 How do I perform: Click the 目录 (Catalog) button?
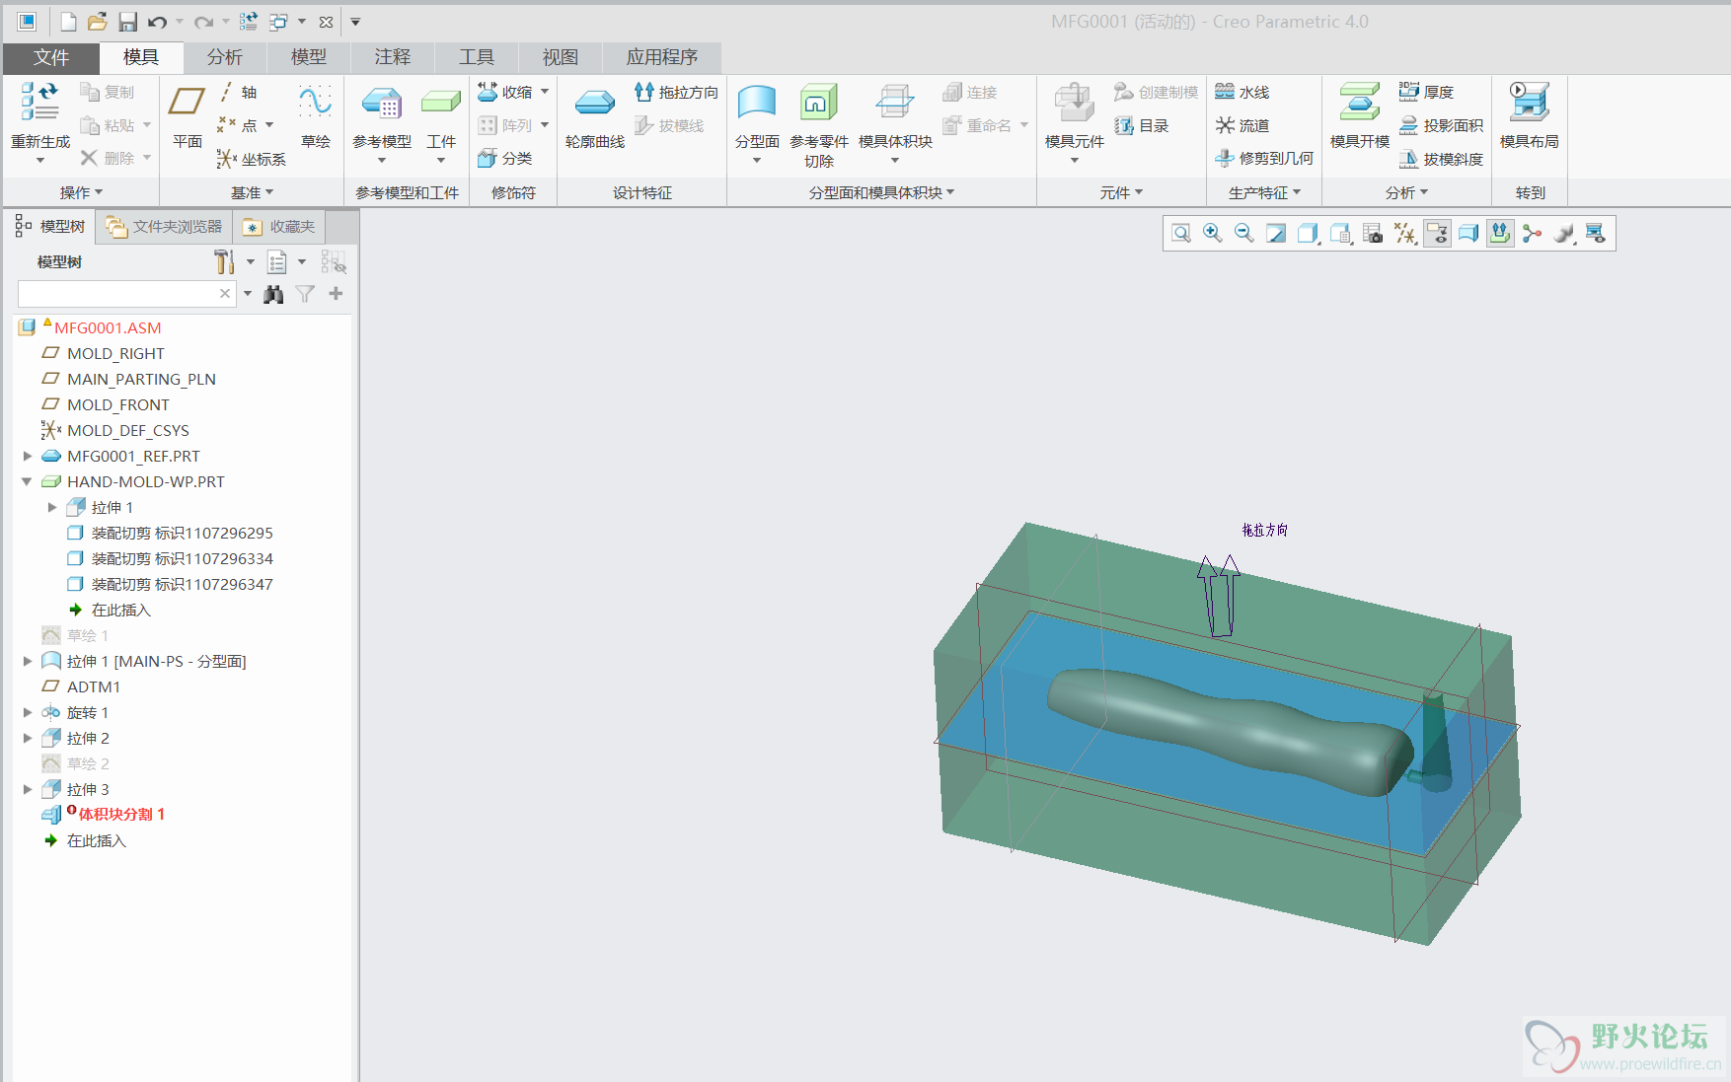pos(1142,125)
